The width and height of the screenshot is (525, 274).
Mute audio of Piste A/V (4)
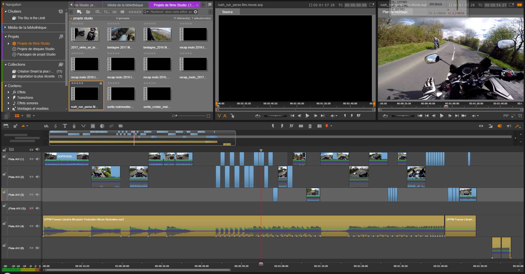pyautogui.click(x=37, y=226)
